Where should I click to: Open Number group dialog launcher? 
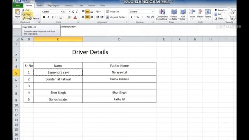pos(153,23)
